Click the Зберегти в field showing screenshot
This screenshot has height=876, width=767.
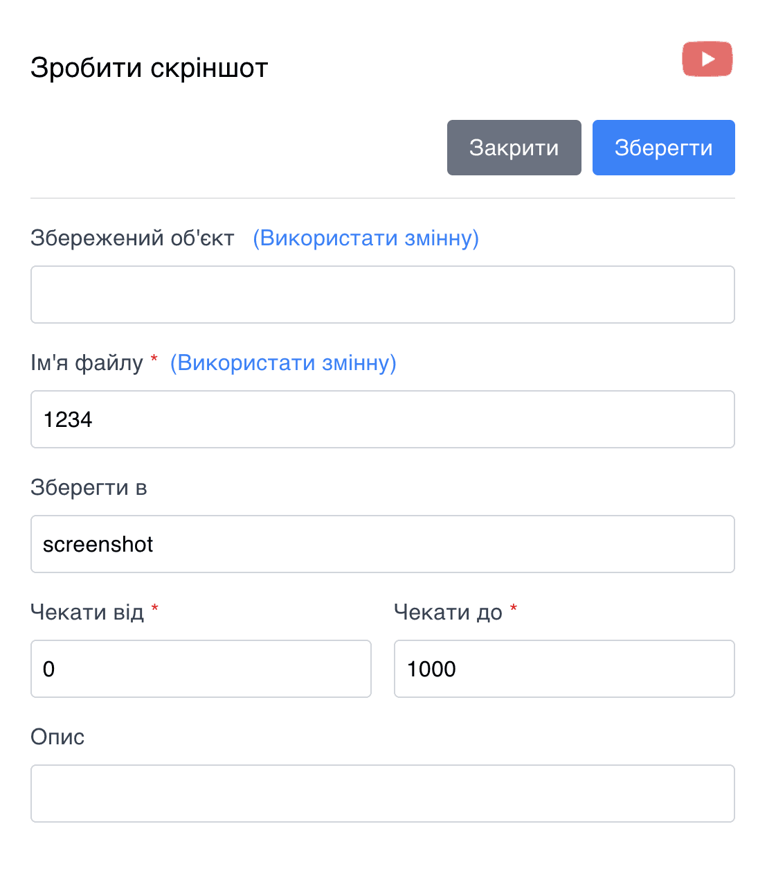tap(382, 544)
